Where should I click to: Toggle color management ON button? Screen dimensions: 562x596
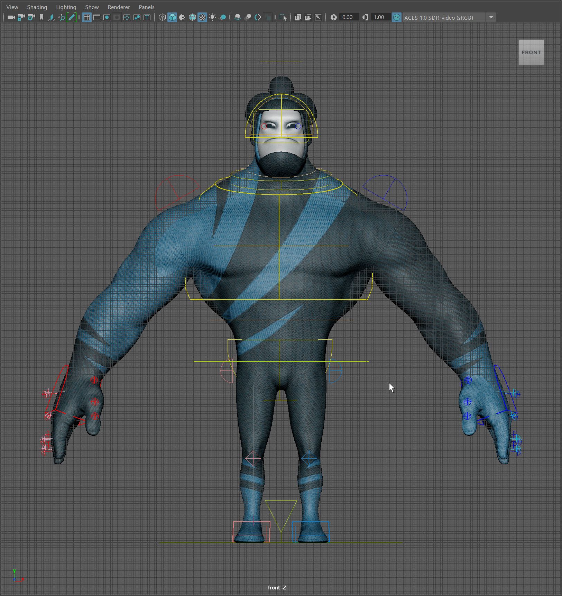point(397,17)
